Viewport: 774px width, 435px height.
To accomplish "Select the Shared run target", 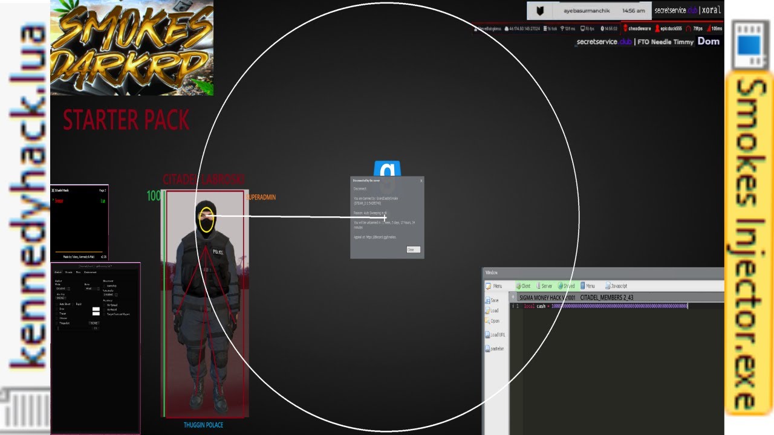I will click(x=566, y=286).
